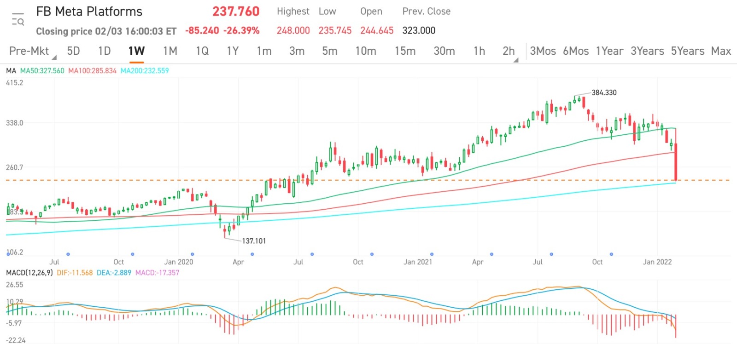Click the DIF:-11.568 value
The image size is (737, 344).
(x=75, y=273)
